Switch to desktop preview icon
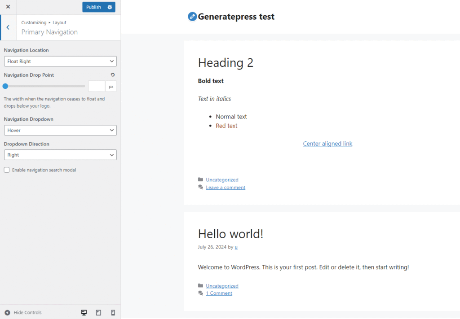Image resolution: width=460 pixels, height=319 pixels. coord(84,312)
